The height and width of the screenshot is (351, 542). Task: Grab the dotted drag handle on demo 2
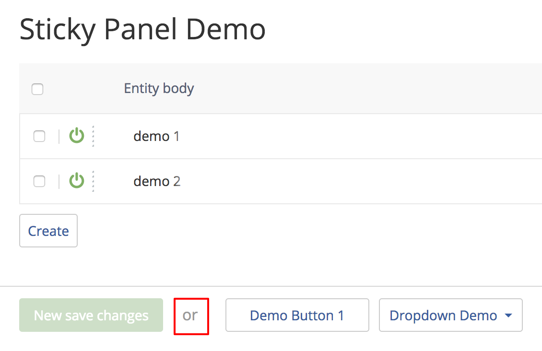pyautogui.click(x=93, y=181)
